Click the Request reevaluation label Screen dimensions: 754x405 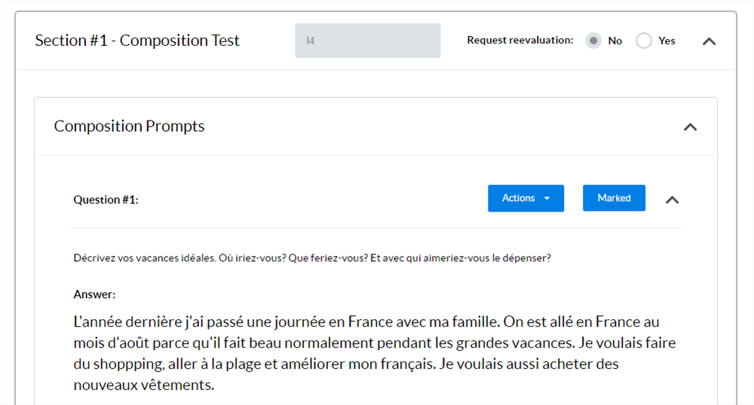pos(520,41)
